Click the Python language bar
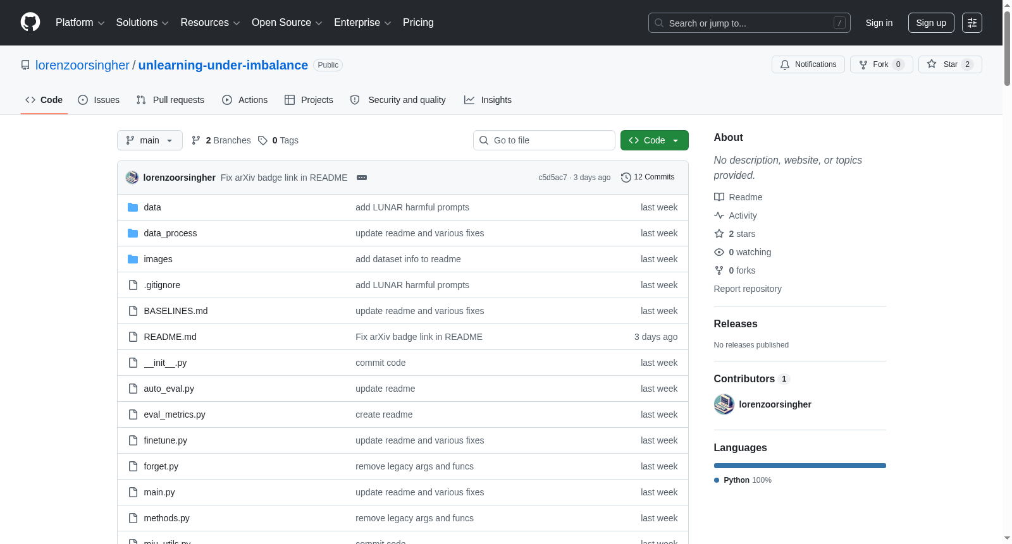 [x=800, y=466]
